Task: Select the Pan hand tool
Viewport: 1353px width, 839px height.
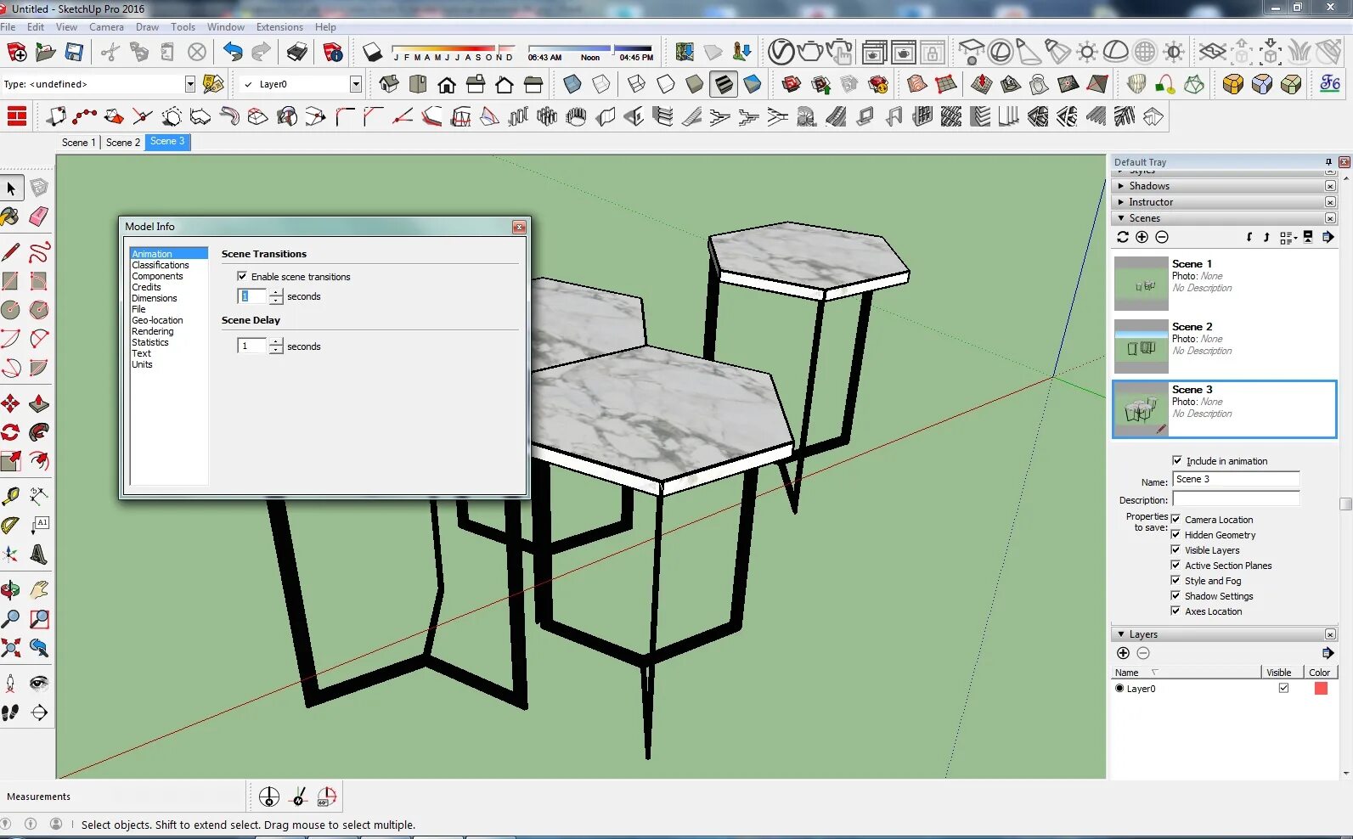Action: [39, 589]
